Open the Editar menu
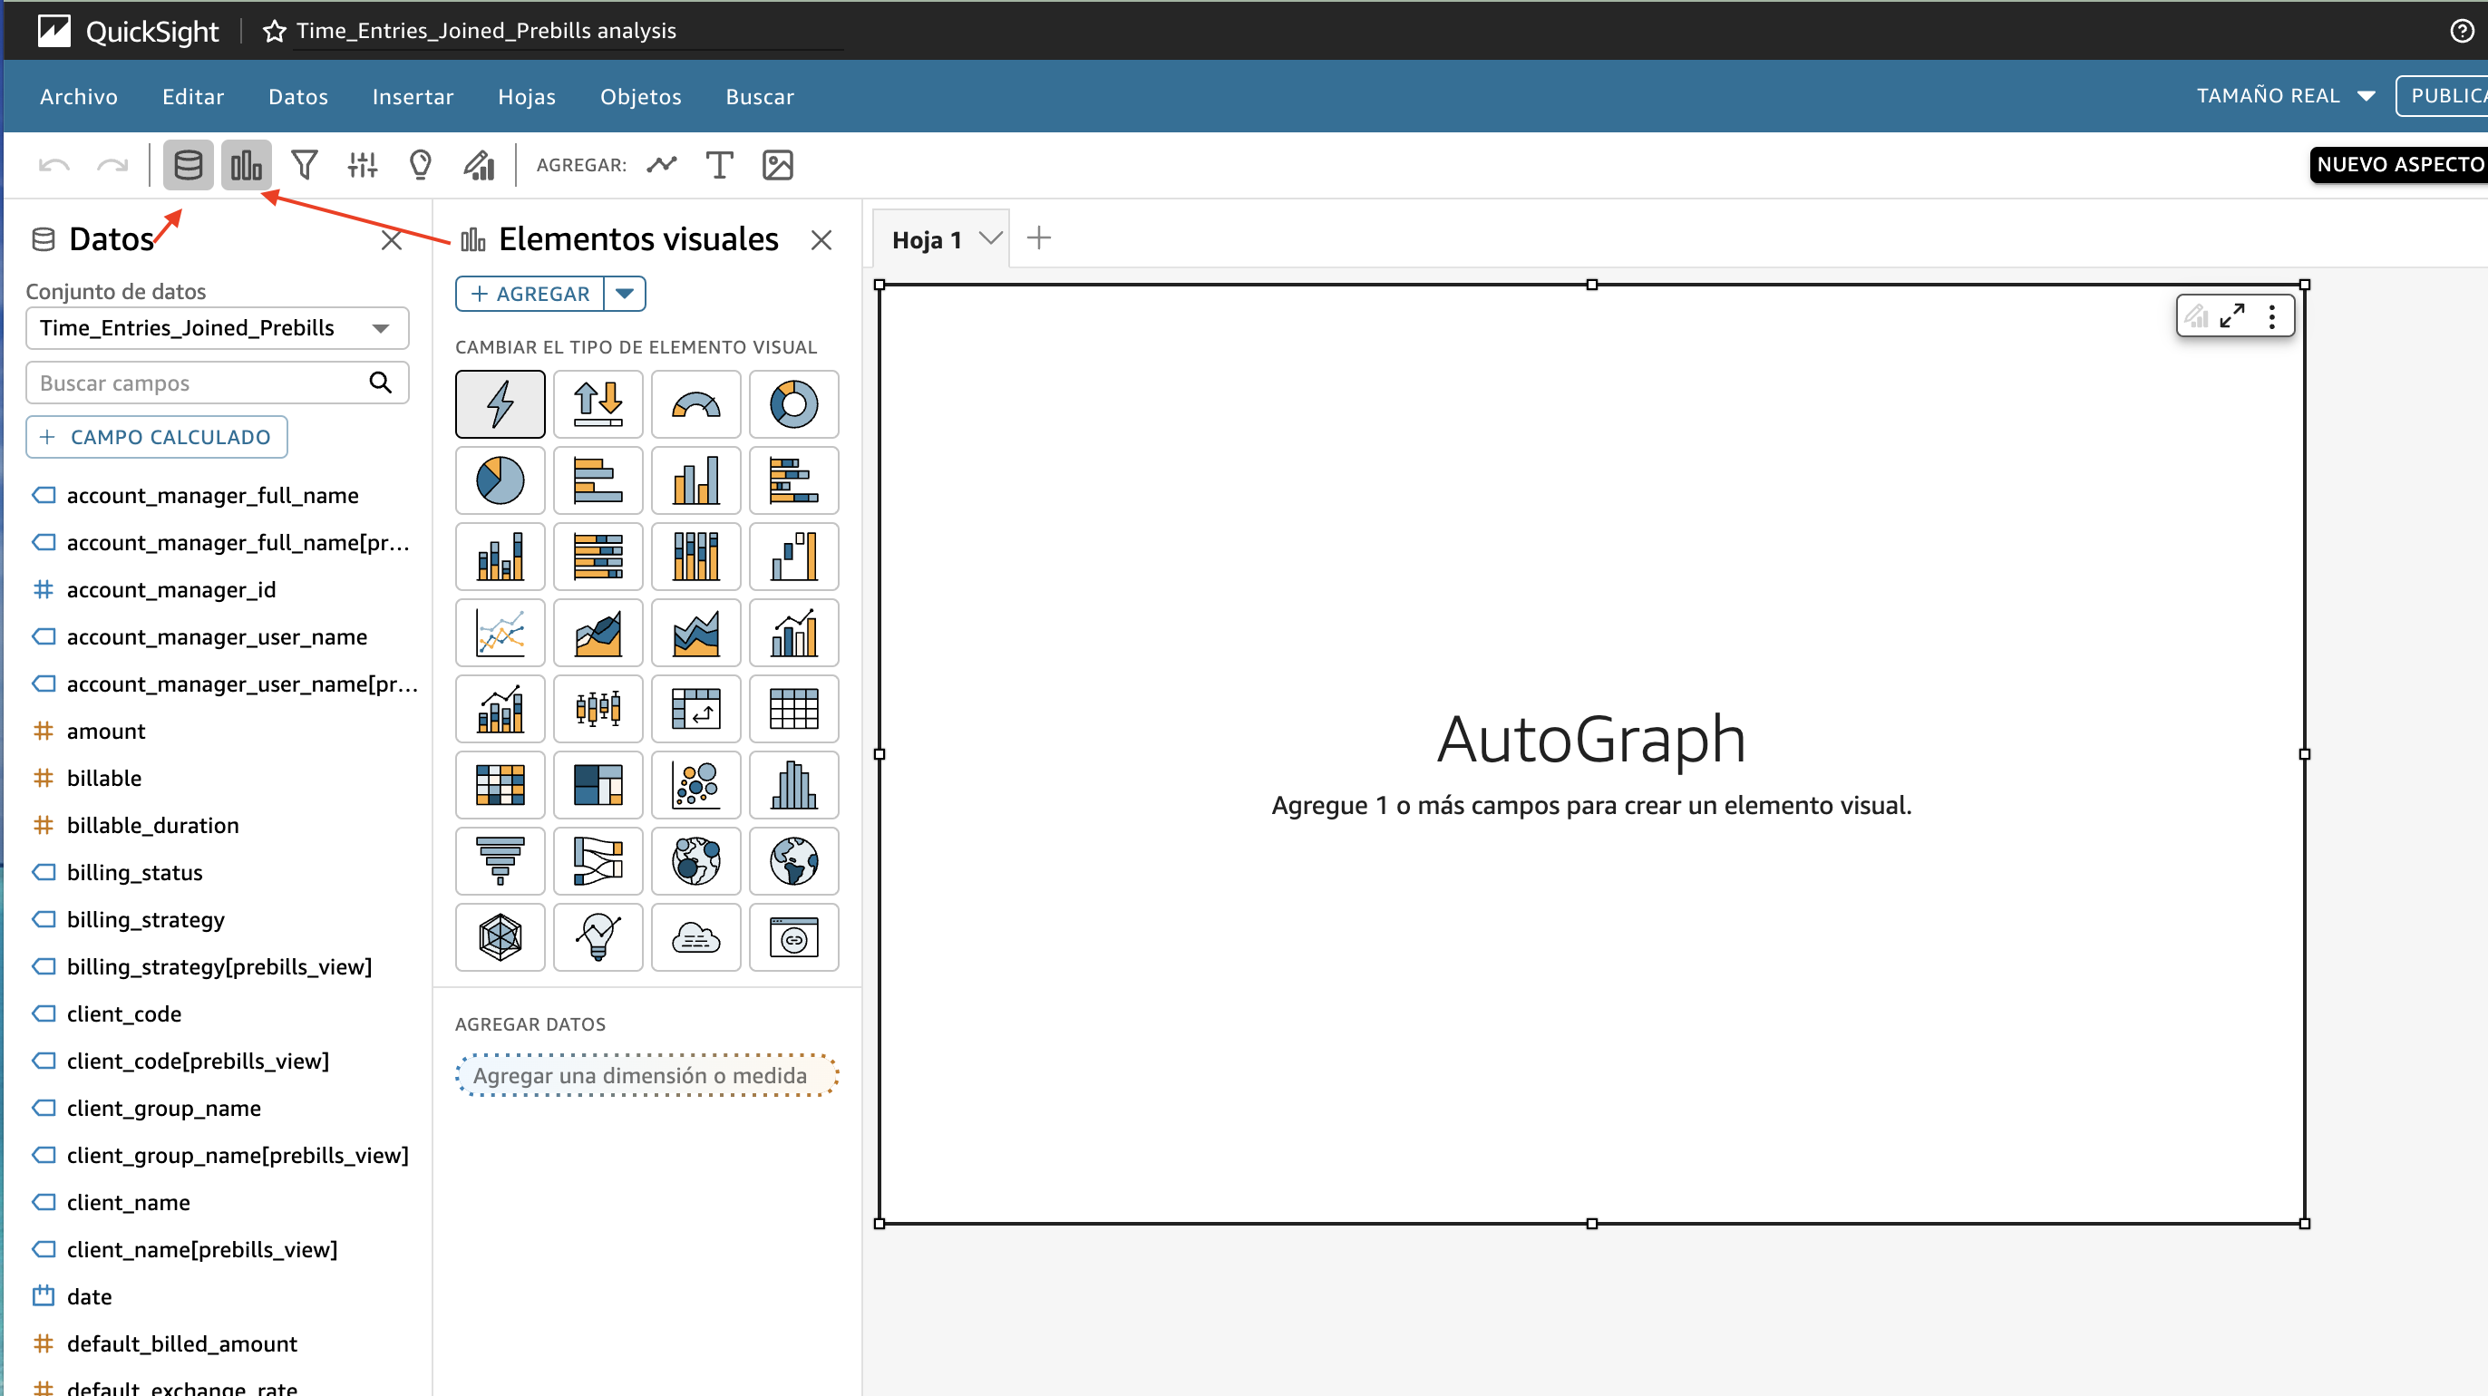This screenshot has width=2488, height=1396. click(193, 97)
